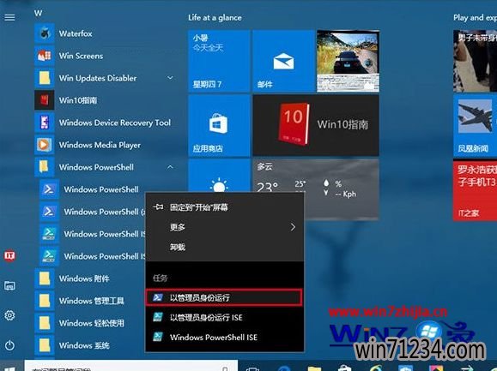This screenshot has width=497, height=371.
Task: Click the Windows Media Player label
Action: tap(100, 145)
